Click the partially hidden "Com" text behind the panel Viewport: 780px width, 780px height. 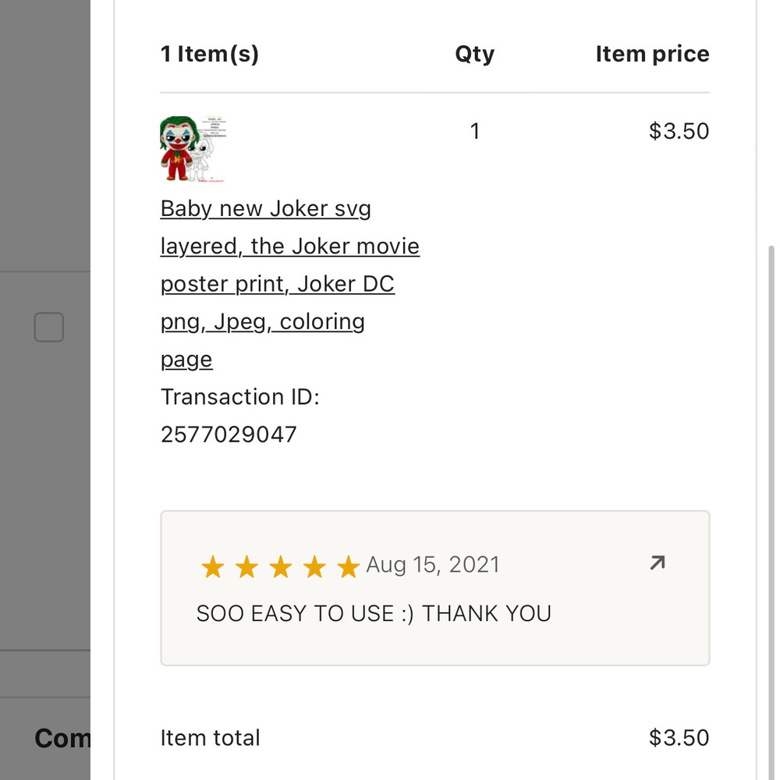[62, 738]
